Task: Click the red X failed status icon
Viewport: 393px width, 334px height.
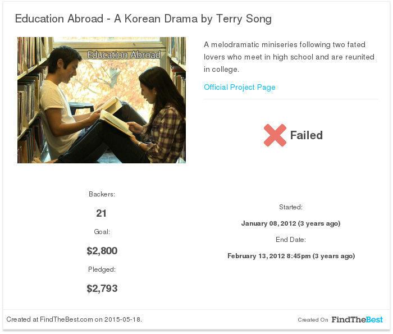Action: [x=275, y=135]
